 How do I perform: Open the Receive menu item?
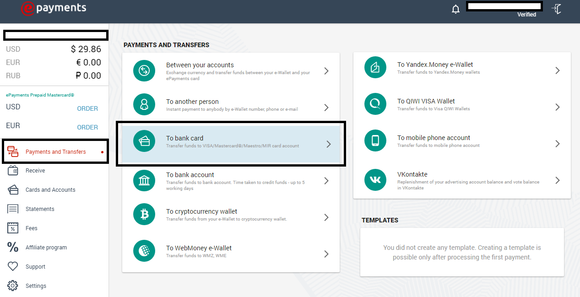[35, 171]
